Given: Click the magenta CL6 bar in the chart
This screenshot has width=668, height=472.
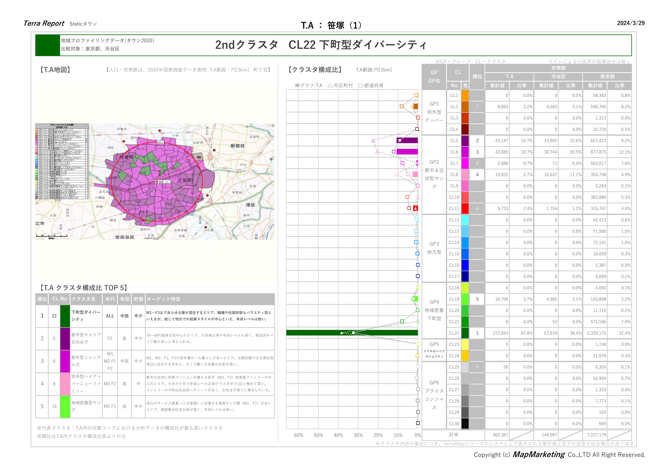Looking at the screenshot, I should click(407, 152).
